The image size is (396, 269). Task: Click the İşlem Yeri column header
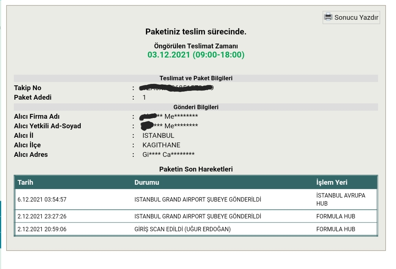pos(331,183)
